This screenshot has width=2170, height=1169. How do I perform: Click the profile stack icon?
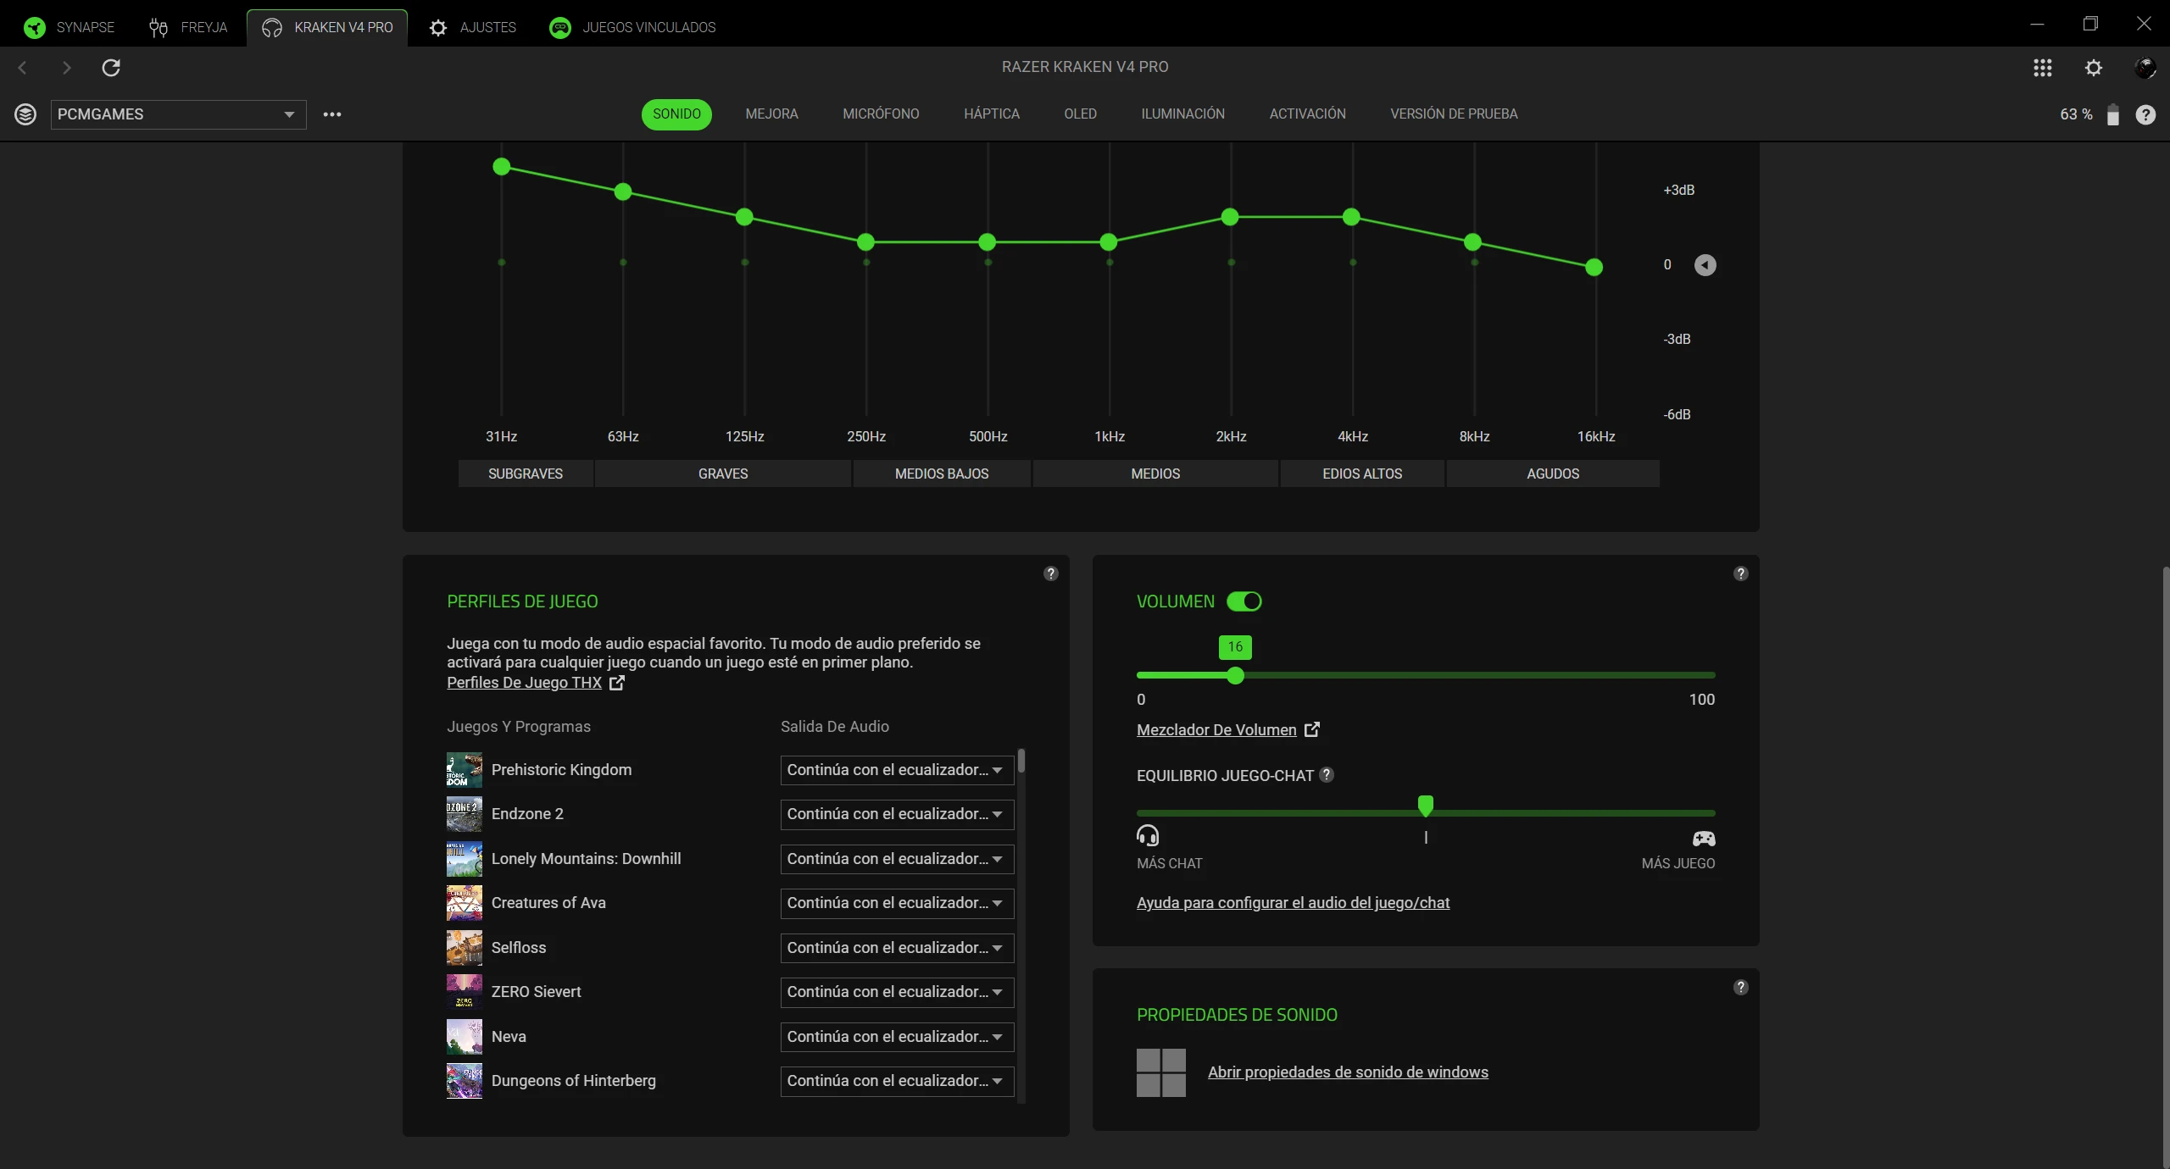pyautogui.click(x=25, y=114)
